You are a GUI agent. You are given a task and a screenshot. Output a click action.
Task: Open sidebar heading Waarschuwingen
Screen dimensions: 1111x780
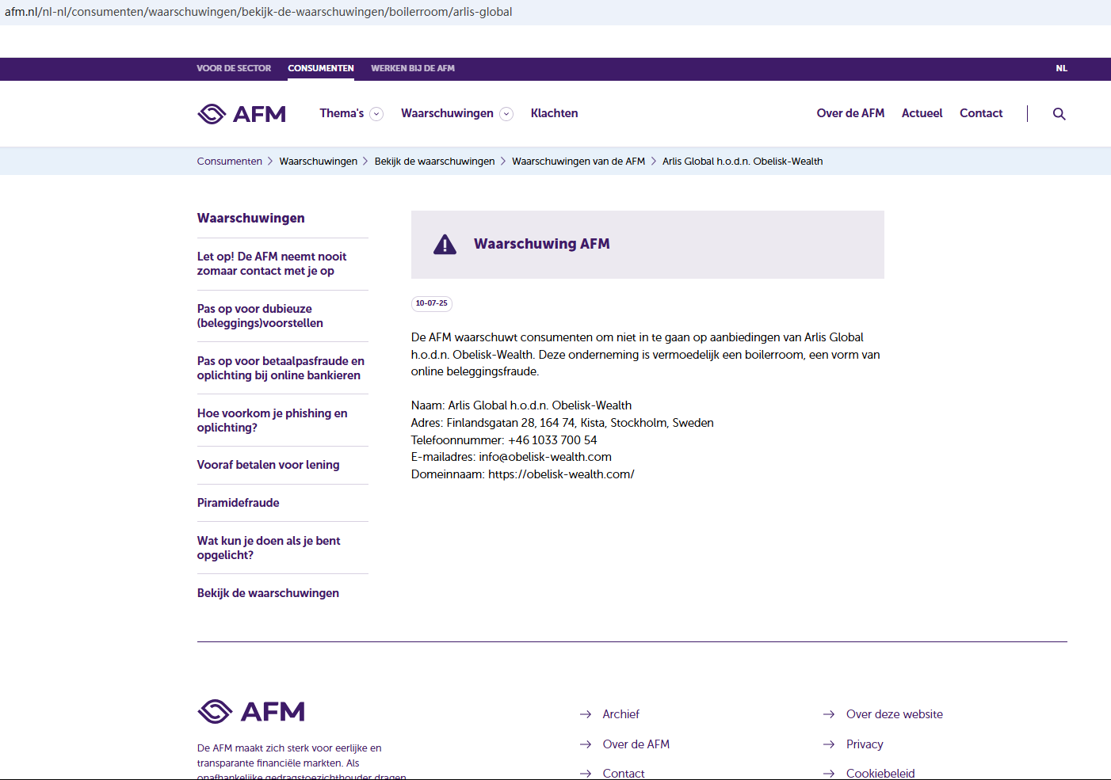[251, 219]
